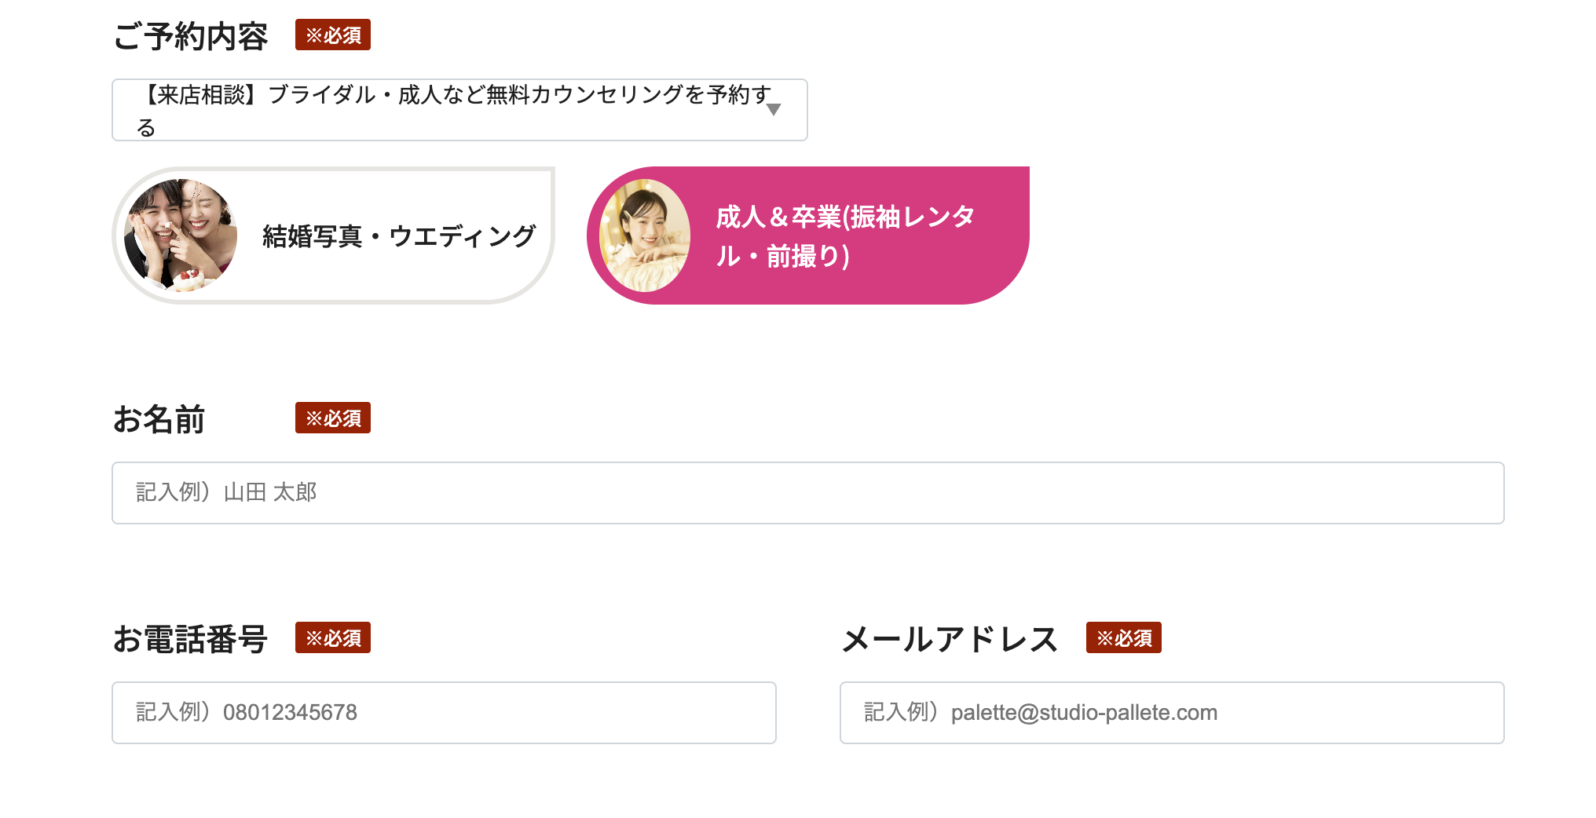Viewport: 1596px width, 818px height.
Task: Click the palette@studio-pallete.com placeholder text
Action: click(1084, 713)
